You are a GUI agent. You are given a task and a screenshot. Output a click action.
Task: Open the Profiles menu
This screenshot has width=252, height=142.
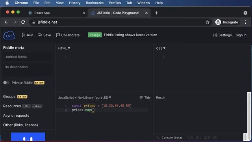(x=115, y=3)
